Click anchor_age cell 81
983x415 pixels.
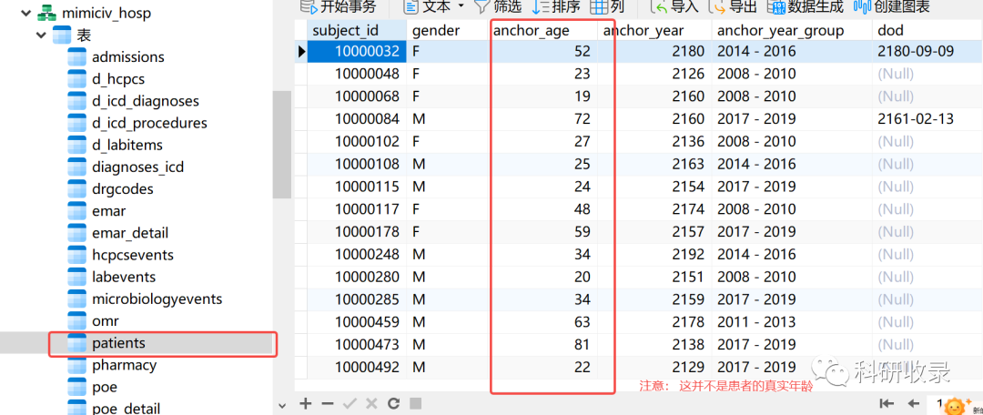click(x=543, y=344)
